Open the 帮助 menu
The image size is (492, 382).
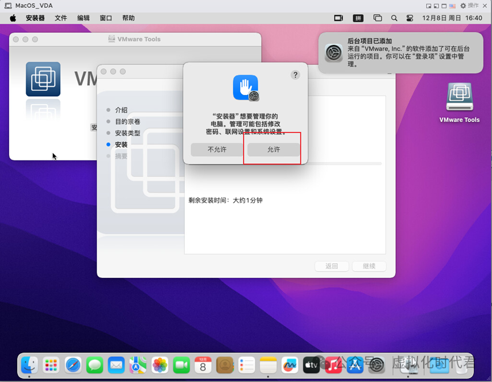point(129,18)
